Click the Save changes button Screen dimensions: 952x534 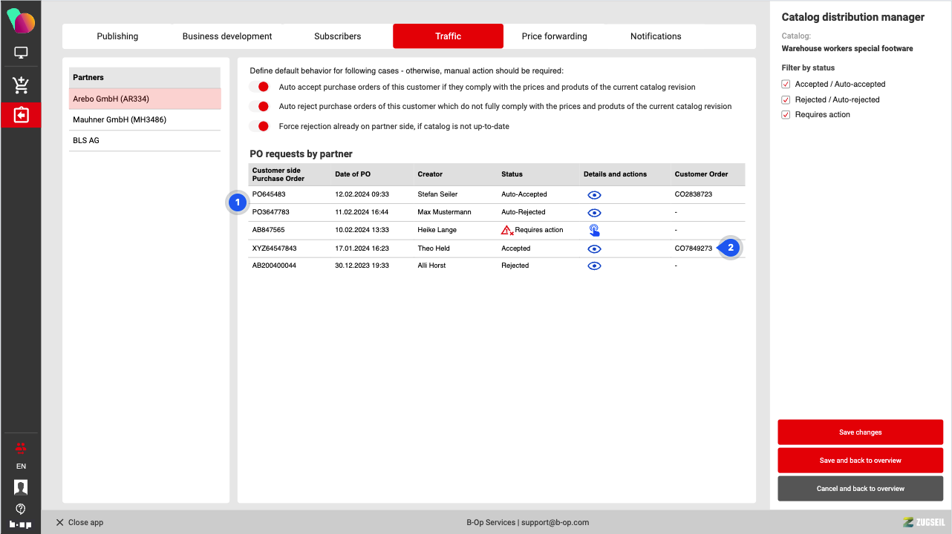click(860, 432)
